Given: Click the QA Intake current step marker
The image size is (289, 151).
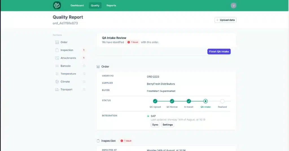Looking at the screenshot, I should tap(205, 101).
